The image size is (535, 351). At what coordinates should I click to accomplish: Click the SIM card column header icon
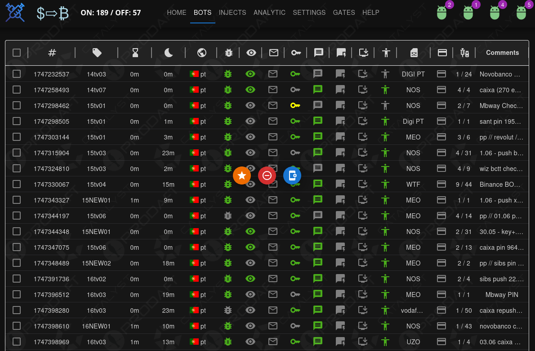pyautogui.click(x=414, y=53)
